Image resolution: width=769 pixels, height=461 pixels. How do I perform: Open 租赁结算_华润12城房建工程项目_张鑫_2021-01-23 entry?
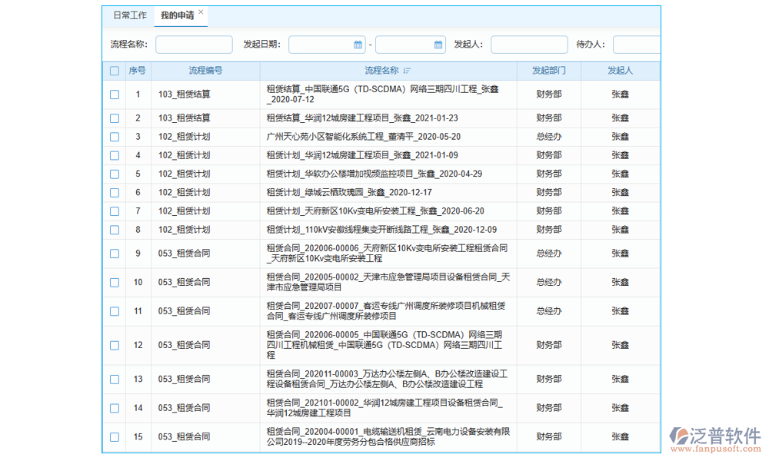[x=362, y=118]
